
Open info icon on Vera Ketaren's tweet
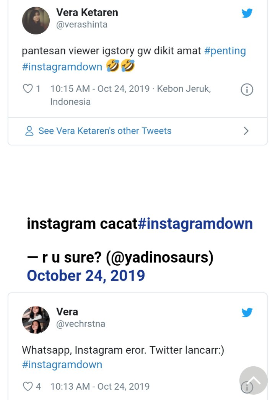click(x=247, y=90)
